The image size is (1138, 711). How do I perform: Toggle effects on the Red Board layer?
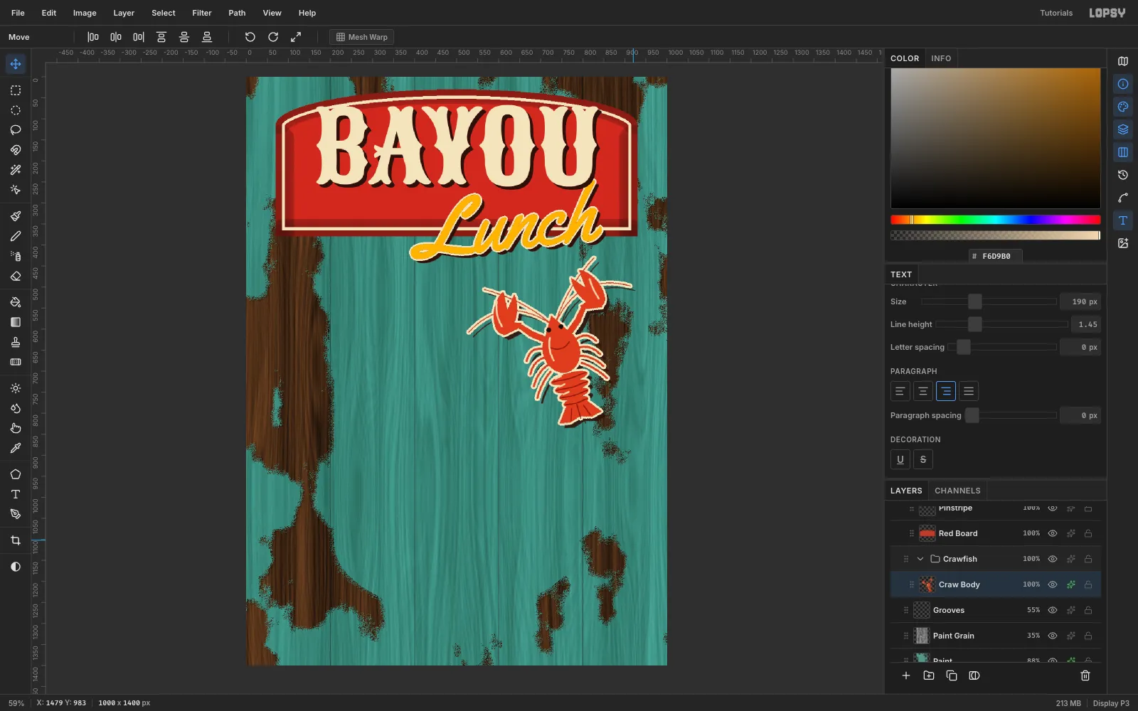point(1070,533)
